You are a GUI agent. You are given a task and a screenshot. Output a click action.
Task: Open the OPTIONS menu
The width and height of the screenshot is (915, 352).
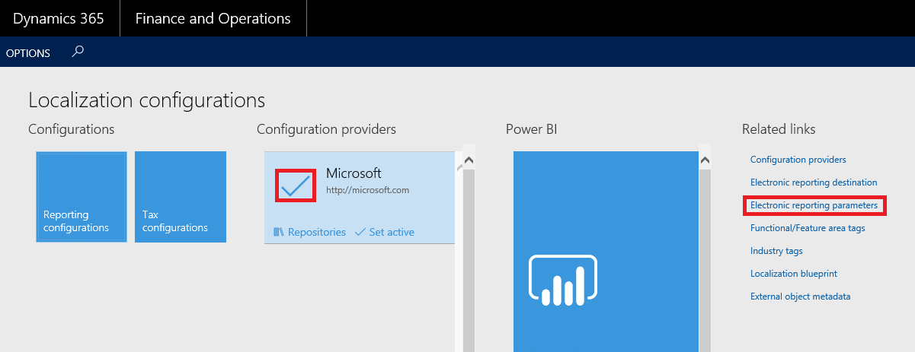pos(28,53)
